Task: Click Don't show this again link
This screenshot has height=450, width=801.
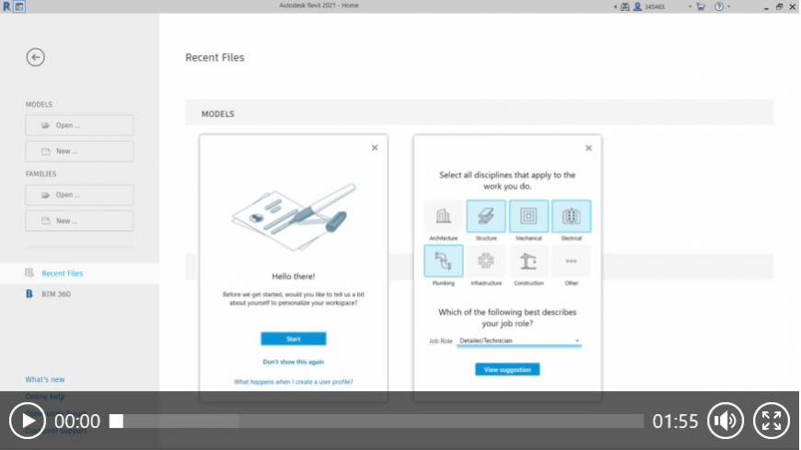Action: 293,362
